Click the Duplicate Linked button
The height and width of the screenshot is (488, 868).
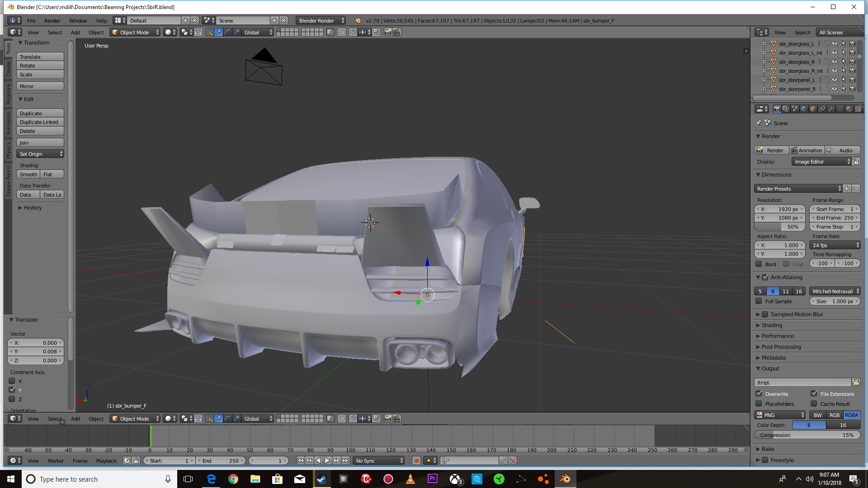[x=40, y=122]
